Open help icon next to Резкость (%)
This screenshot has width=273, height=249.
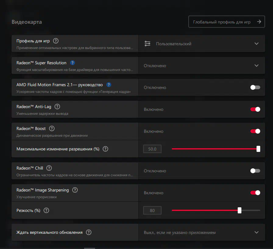(x=46, y=210)
